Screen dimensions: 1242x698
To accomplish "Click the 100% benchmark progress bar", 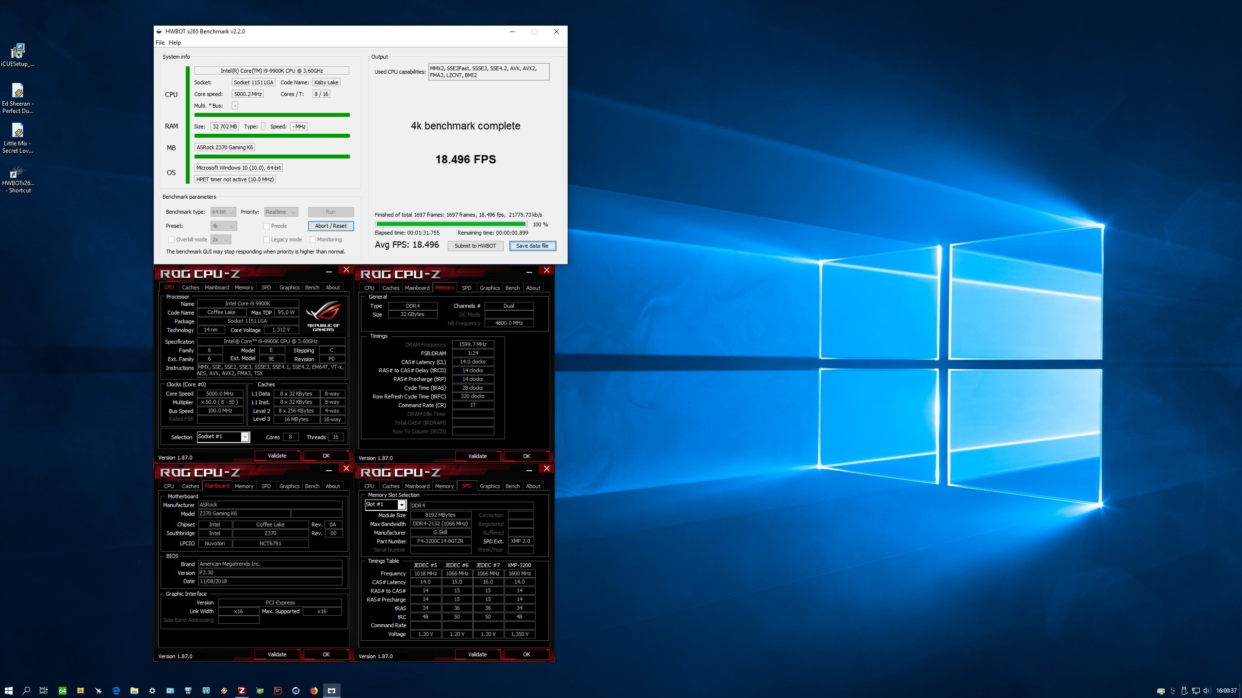I will (x=451, y=224).
